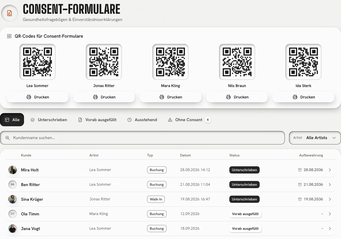Open the Alle Artists dropdown
This screenshot has width=341, height=239.
[x=315, y=138]
